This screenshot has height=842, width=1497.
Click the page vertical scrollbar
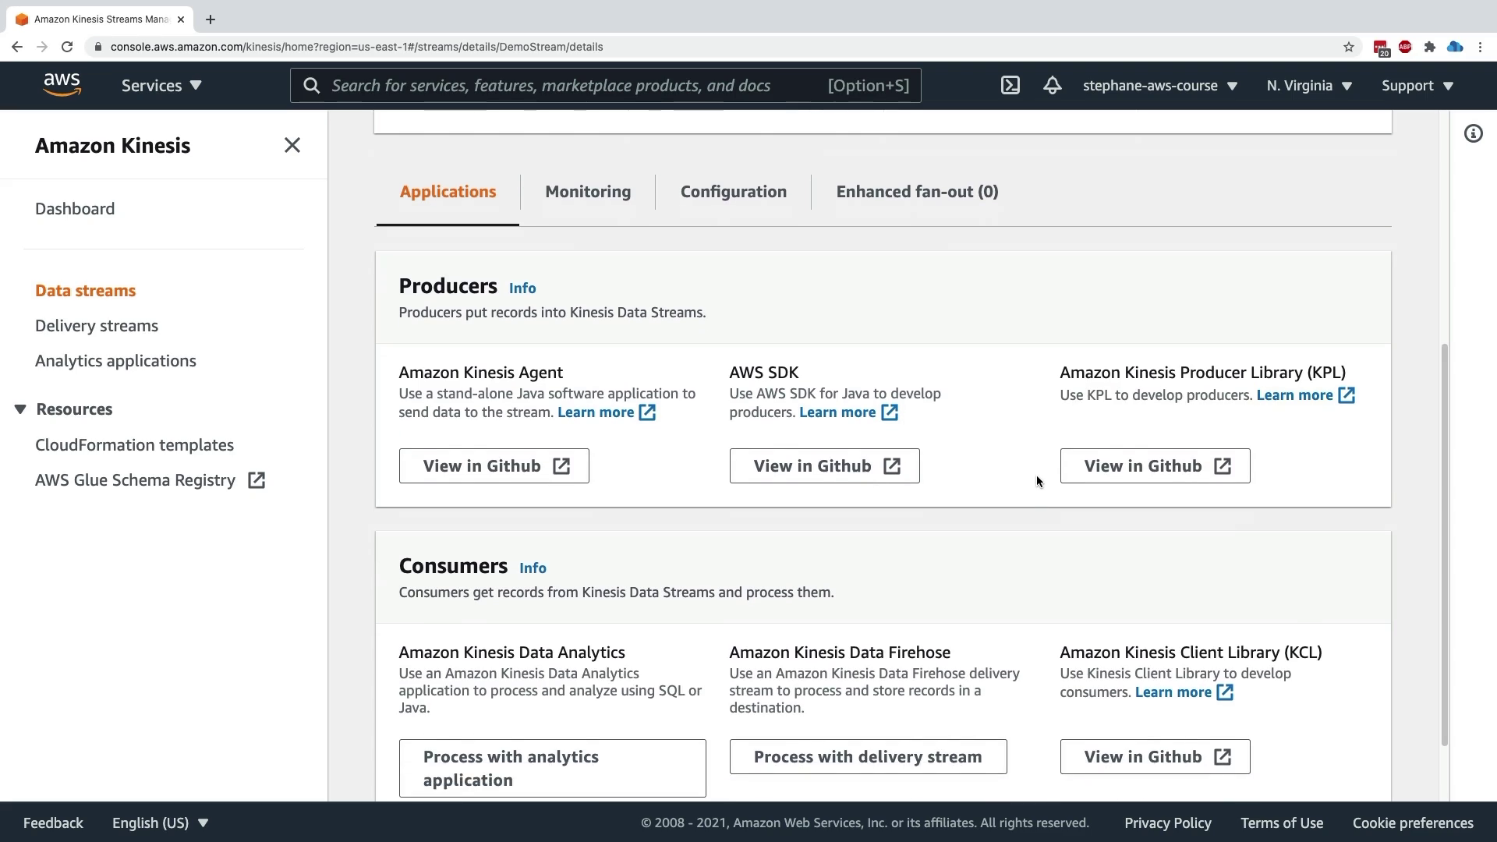(x=1444, y=546)
